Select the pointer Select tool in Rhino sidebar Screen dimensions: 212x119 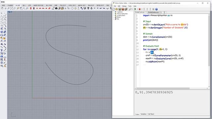pos(2,13)
